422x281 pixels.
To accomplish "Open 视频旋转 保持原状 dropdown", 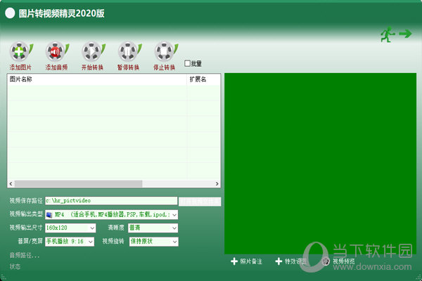I will 153,241.
